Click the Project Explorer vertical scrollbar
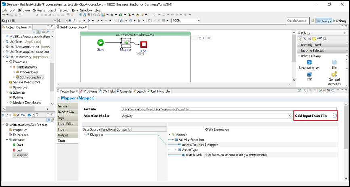Screen dimensions: 350x187 click(52, 77)
